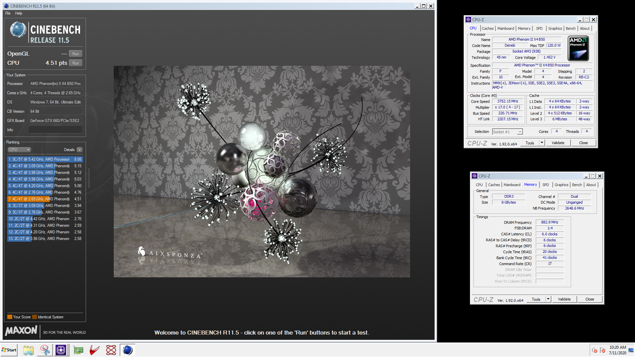Click Close button in upper CPU-Z window

(x=583, y=143)
